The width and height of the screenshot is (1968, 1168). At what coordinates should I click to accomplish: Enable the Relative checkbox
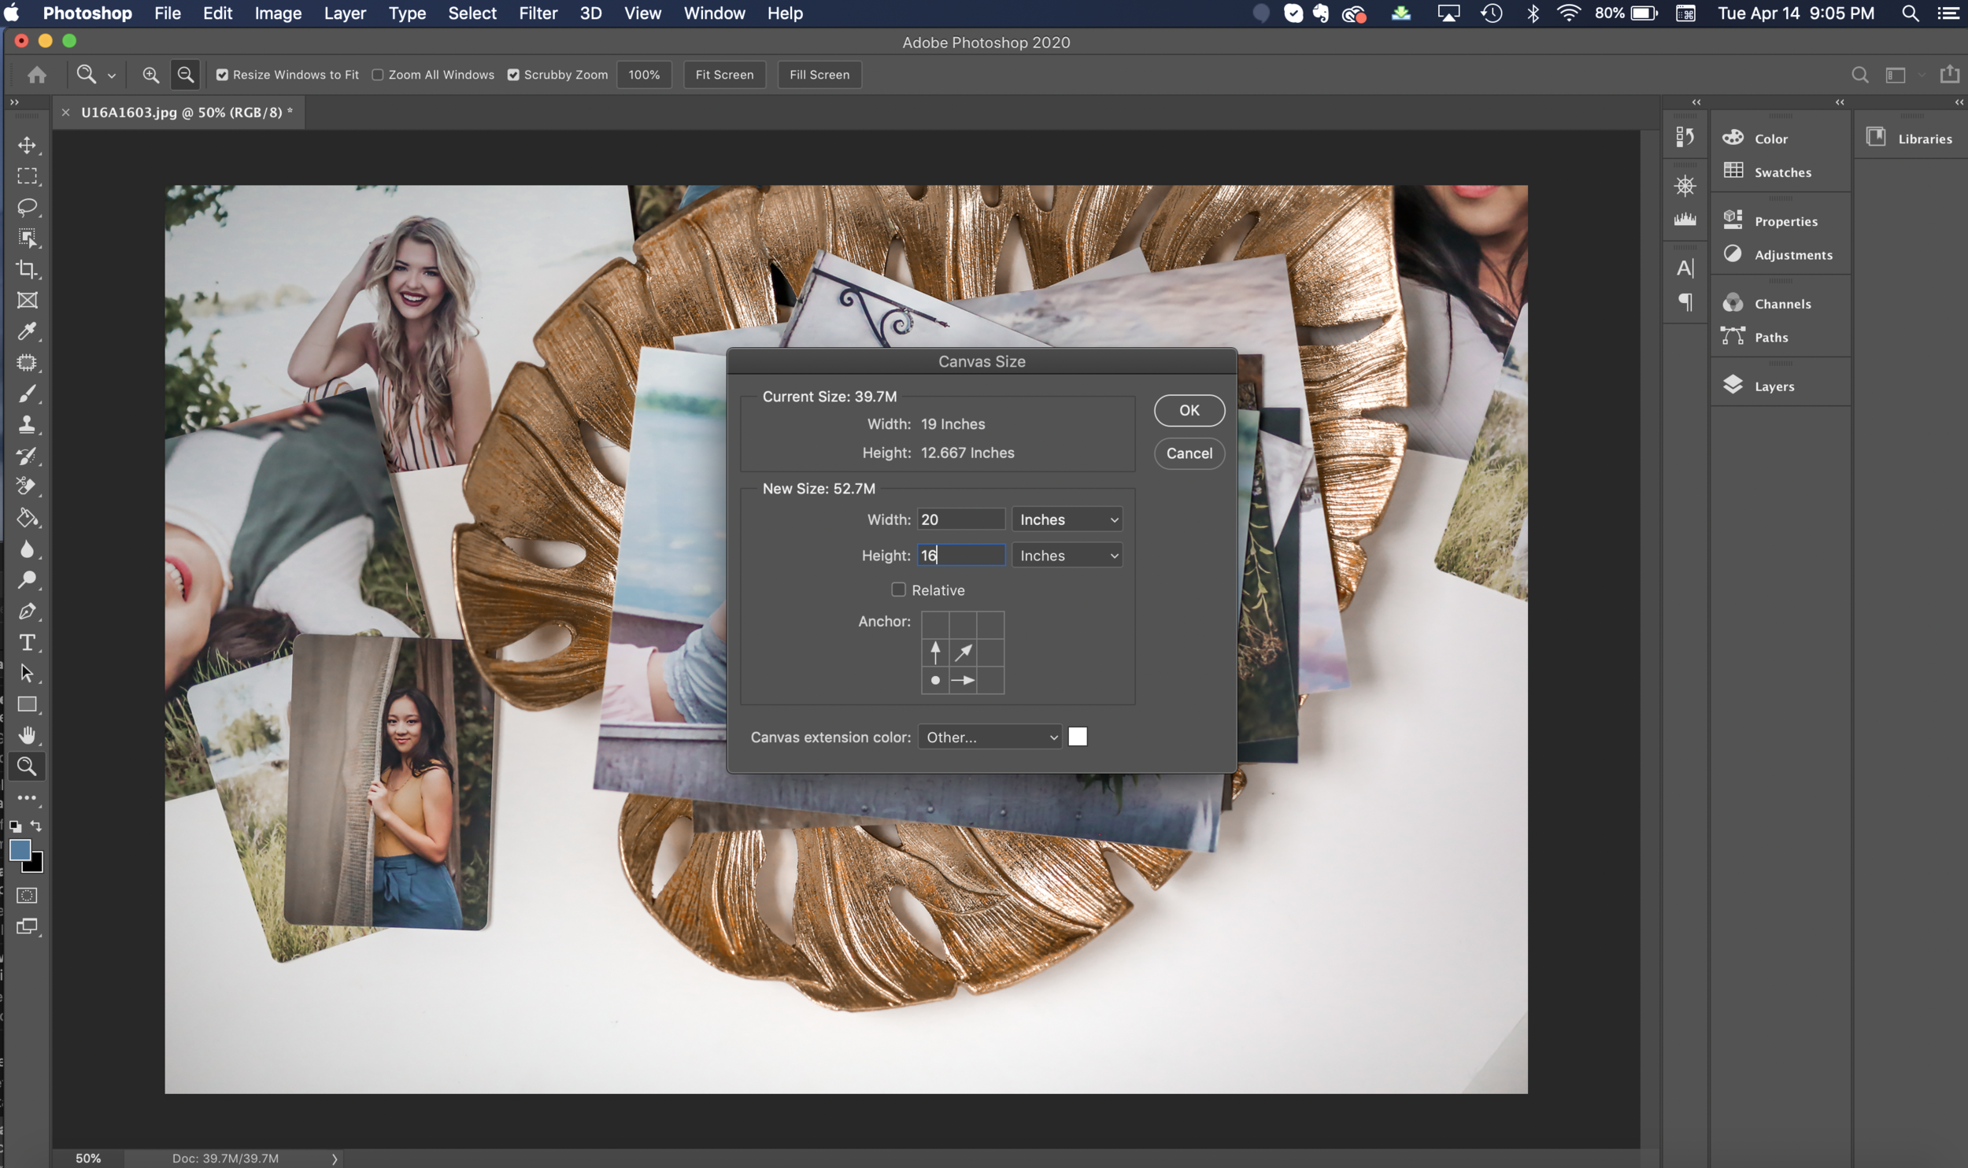click(898, 590)
